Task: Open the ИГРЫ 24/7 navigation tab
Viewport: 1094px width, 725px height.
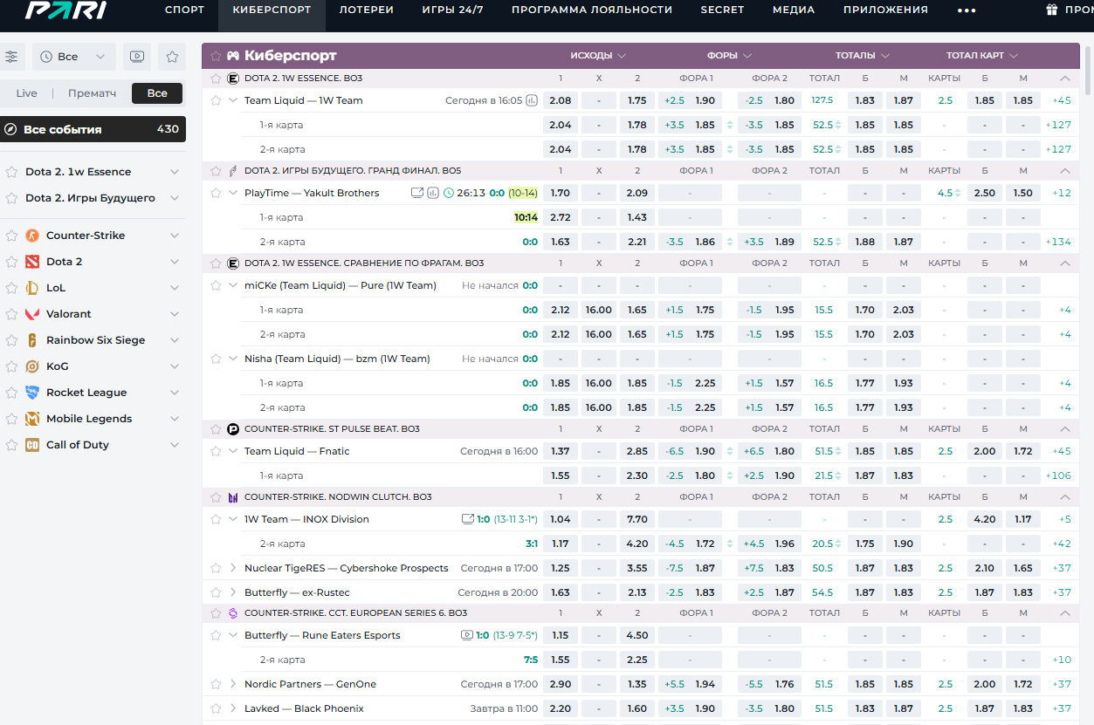Action: [x=452, y=10]
